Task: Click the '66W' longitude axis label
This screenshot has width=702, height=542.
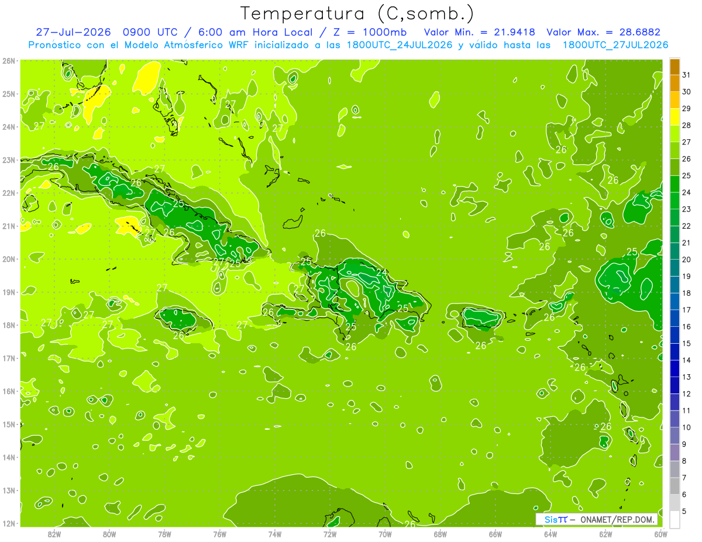Action: 495,534
